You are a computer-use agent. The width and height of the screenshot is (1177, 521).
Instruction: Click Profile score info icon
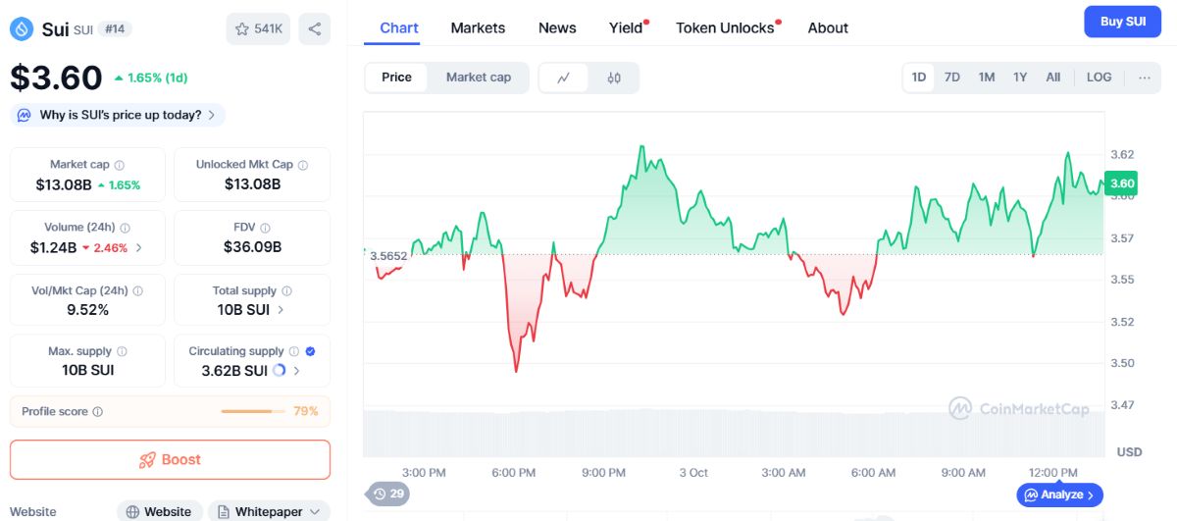click(98, 412)
